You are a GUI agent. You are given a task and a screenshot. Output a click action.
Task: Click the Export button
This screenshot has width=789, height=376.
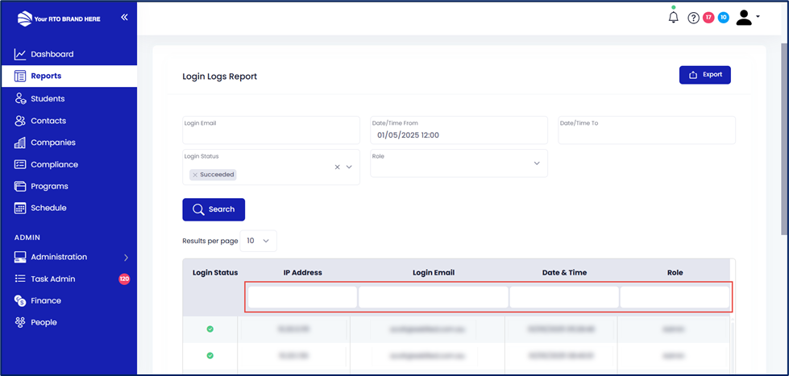click(x=704, y=75)
